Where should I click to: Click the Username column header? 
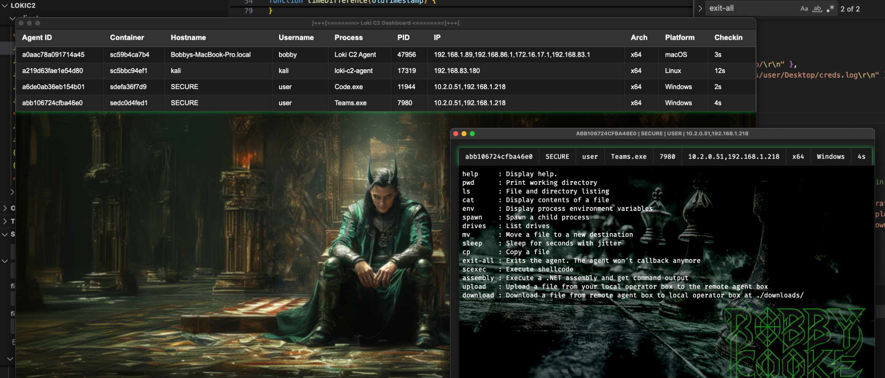296,37
